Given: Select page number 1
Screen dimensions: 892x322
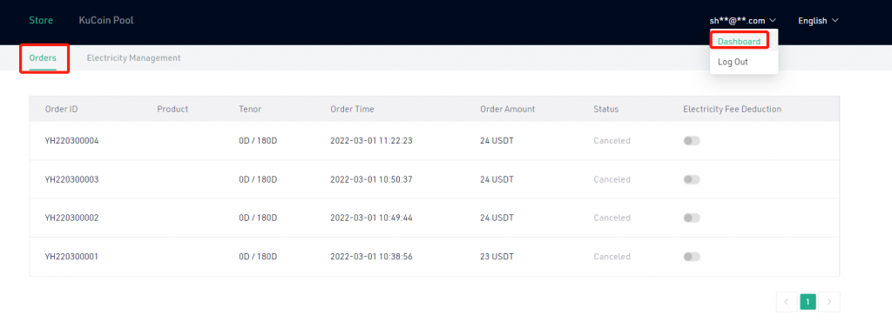Looking at the screenshot, I should coord(808,302).
